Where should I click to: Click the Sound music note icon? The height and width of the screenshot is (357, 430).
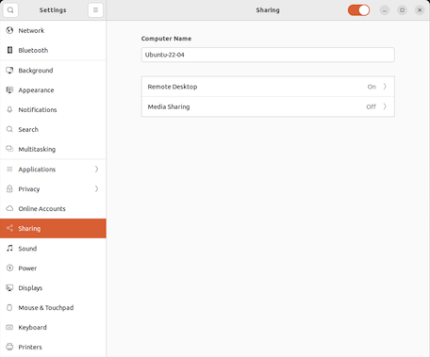click(x=9, y=249)
